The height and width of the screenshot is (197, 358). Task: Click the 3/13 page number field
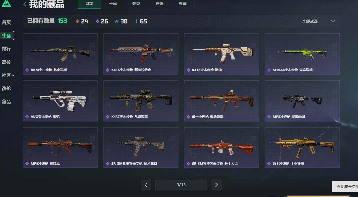click(181, 185)
